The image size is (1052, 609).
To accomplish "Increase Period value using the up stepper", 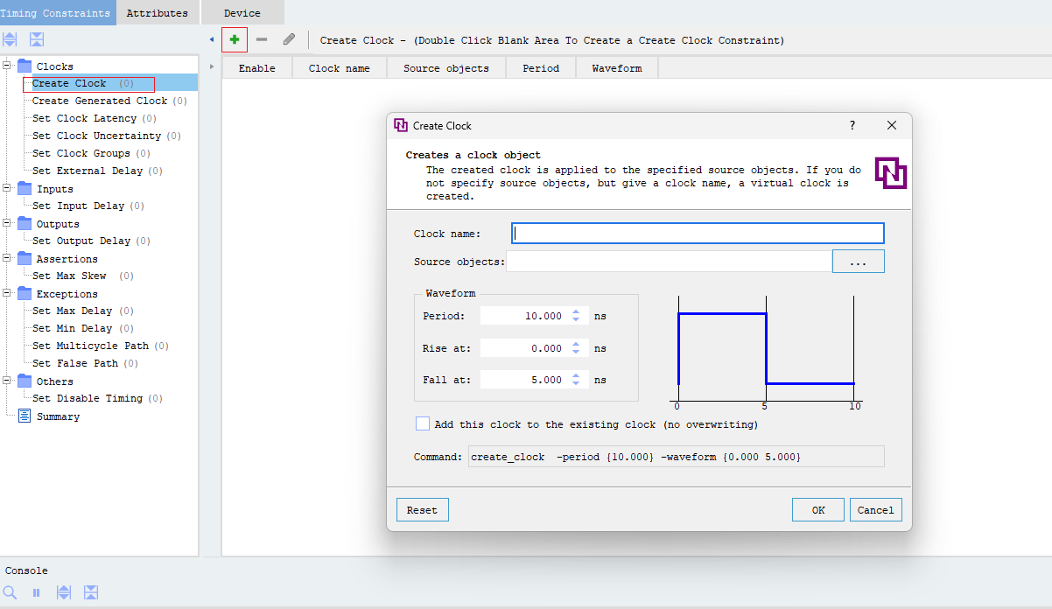I will (x=576, y=311).
